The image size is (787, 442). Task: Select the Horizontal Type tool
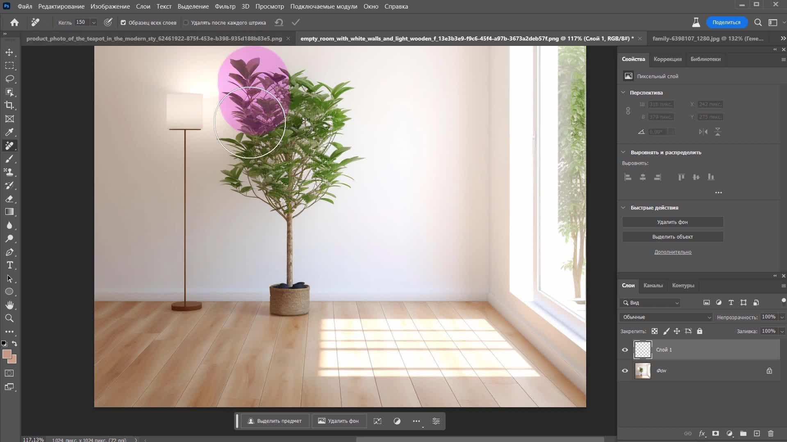click(x=9, y=265)
